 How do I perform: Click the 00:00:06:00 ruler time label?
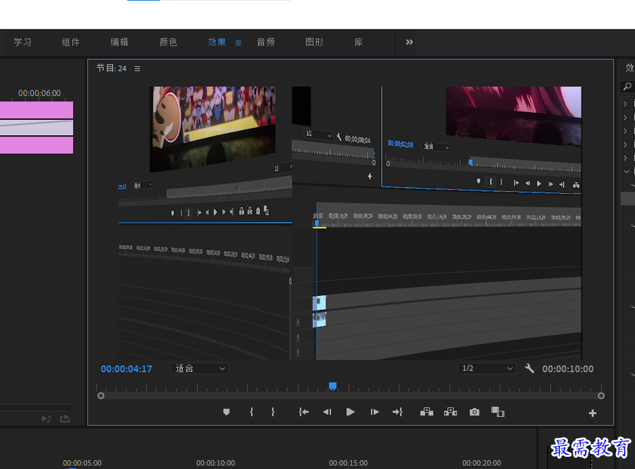(39, 93)
